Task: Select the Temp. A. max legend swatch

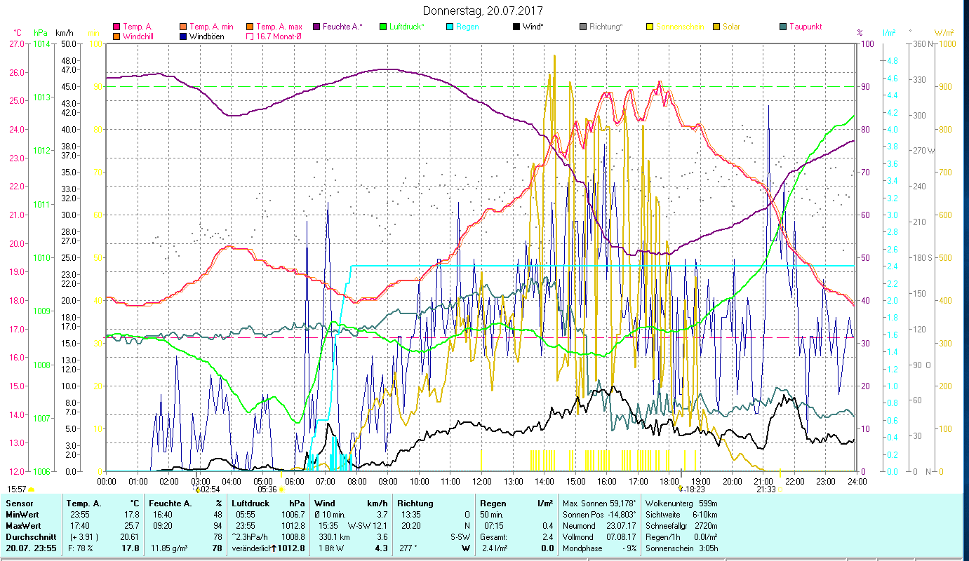Action: point(249,27)
